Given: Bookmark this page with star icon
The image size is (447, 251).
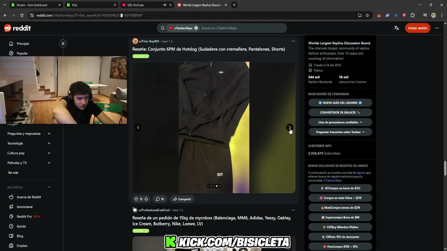Looking at the screenshot, I should 367,15.
